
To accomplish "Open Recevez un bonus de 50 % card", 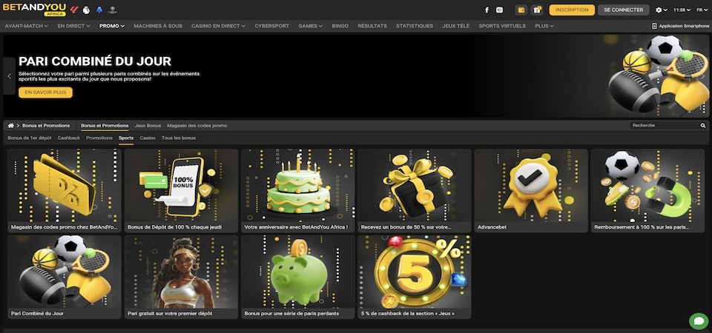I will (x=415, y=191).
